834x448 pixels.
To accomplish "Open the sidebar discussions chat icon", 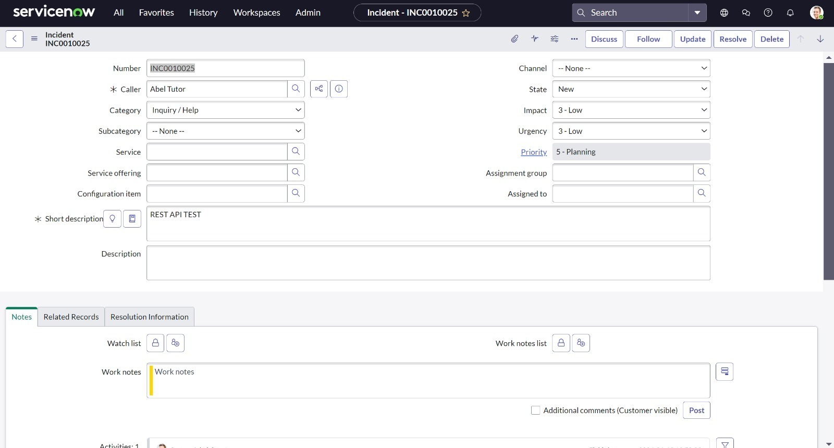I will tap(746, 13).
